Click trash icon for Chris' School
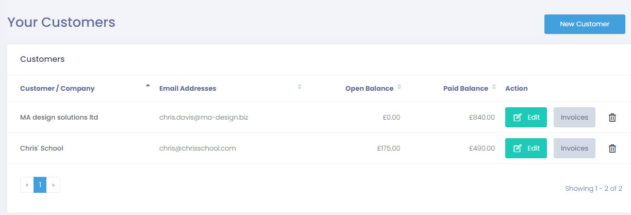 (x=612, y=148)
